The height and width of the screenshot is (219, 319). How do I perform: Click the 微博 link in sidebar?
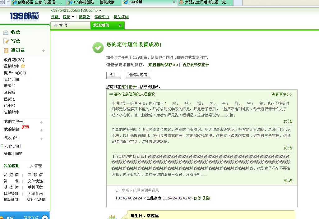[8, 154]
